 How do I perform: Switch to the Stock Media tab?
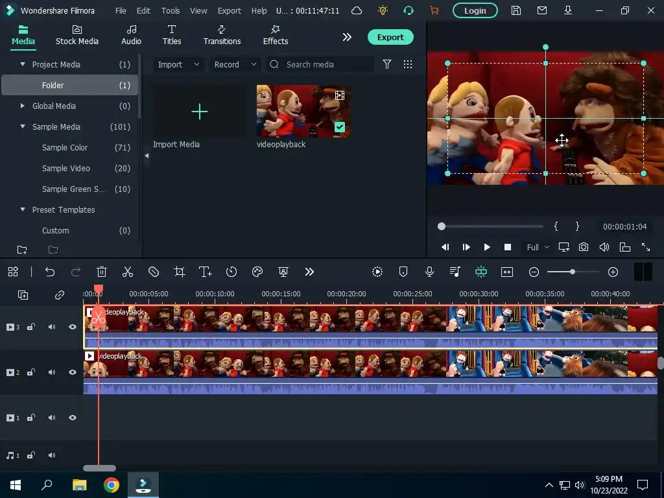pyautogui.click(x=77, y=35)
